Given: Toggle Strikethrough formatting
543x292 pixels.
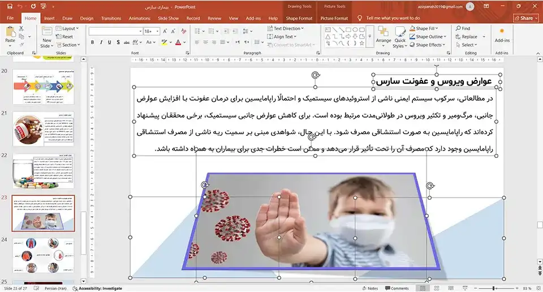Looking at the screenshot, I should 126,42.
